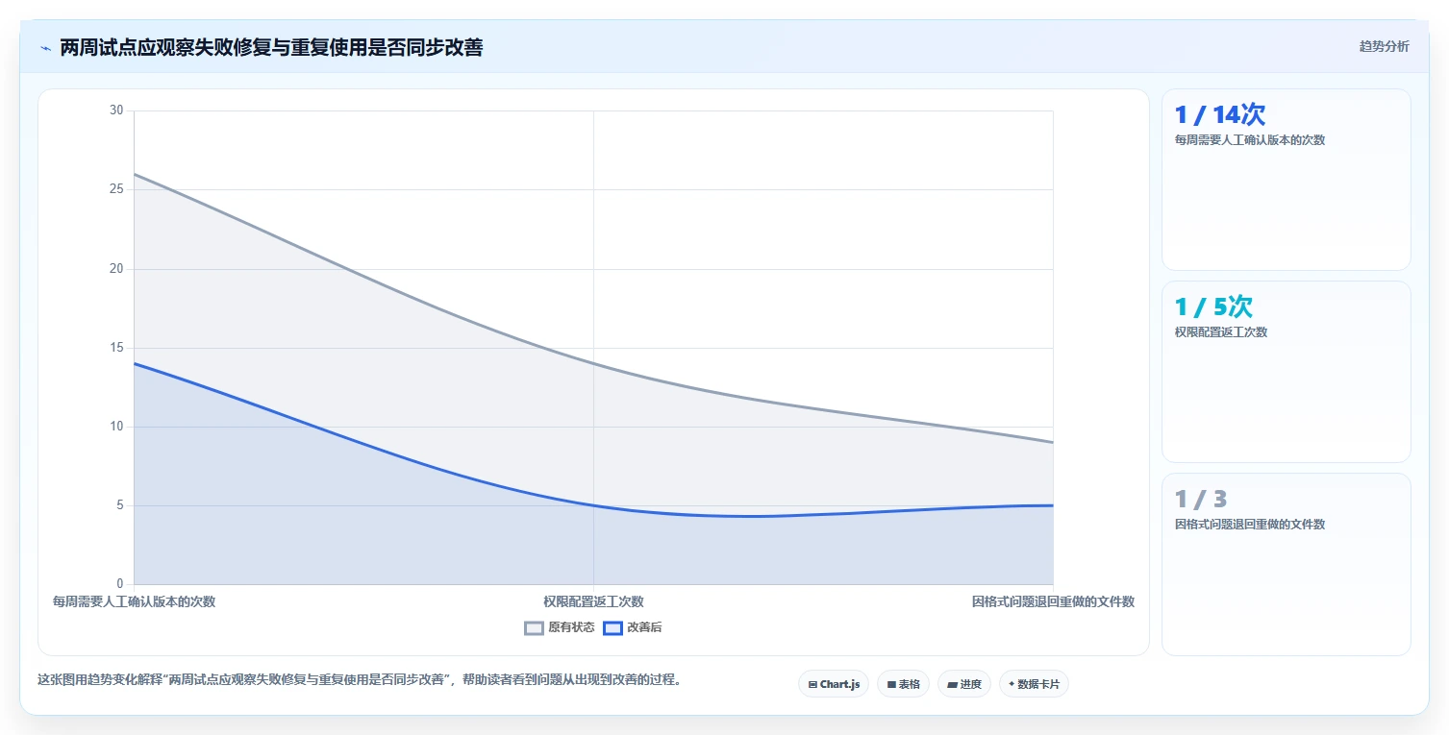The width and height of the screenshot is (1449, 735).
Task: Click the 进度 tag
Action: 964,684
